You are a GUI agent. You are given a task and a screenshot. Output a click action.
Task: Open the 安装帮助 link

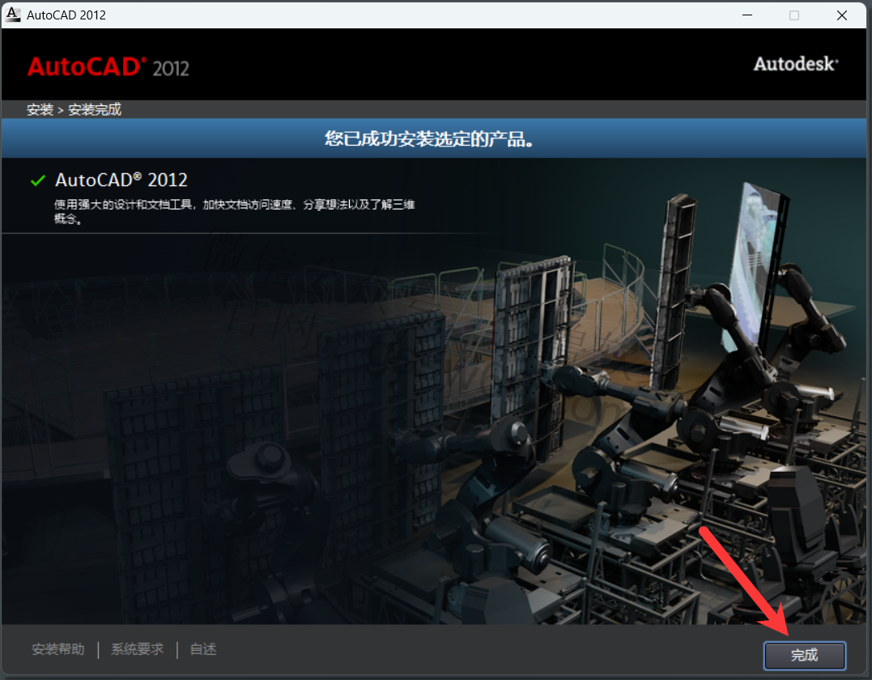click(x=57, y=649)
